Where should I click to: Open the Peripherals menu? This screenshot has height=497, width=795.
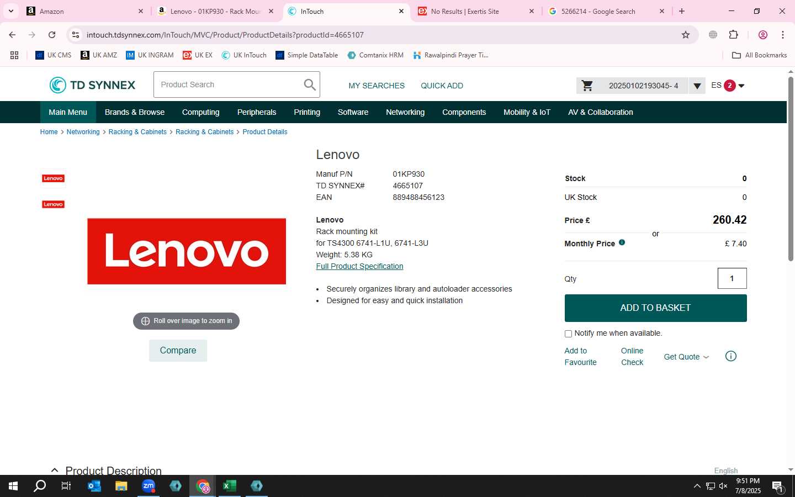257,112
